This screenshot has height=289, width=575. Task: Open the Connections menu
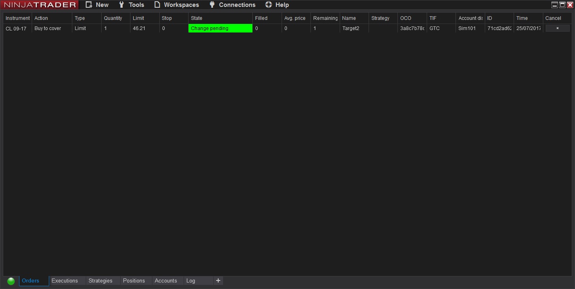point(232,5)
